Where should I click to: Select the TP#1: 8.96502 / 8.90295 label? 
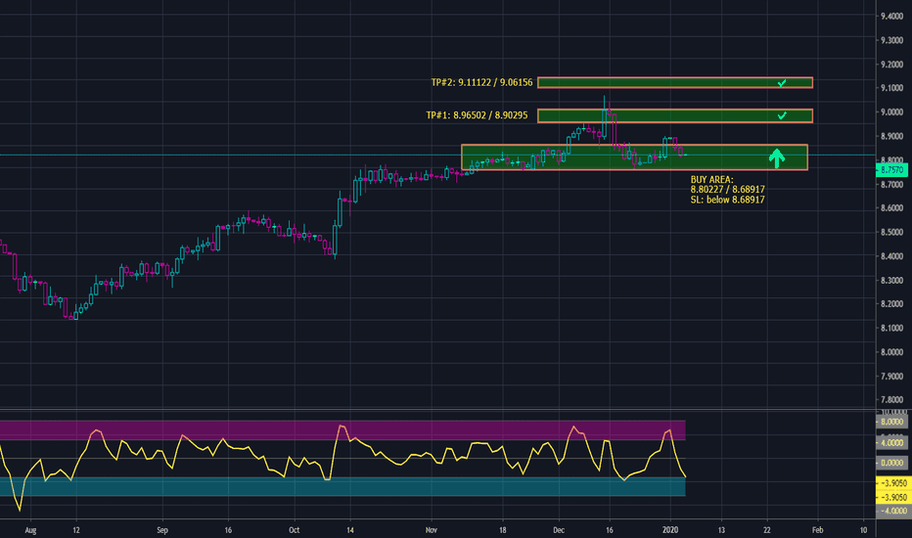[x=478, y=115]
